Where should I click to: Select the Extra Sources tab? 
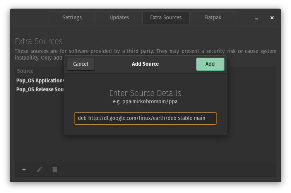tap(166, 18)
